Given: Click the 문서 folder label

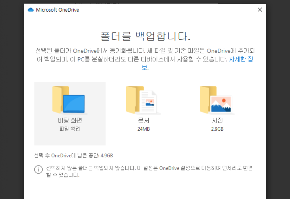Looking at the screenshot, I should pos(143,120).
